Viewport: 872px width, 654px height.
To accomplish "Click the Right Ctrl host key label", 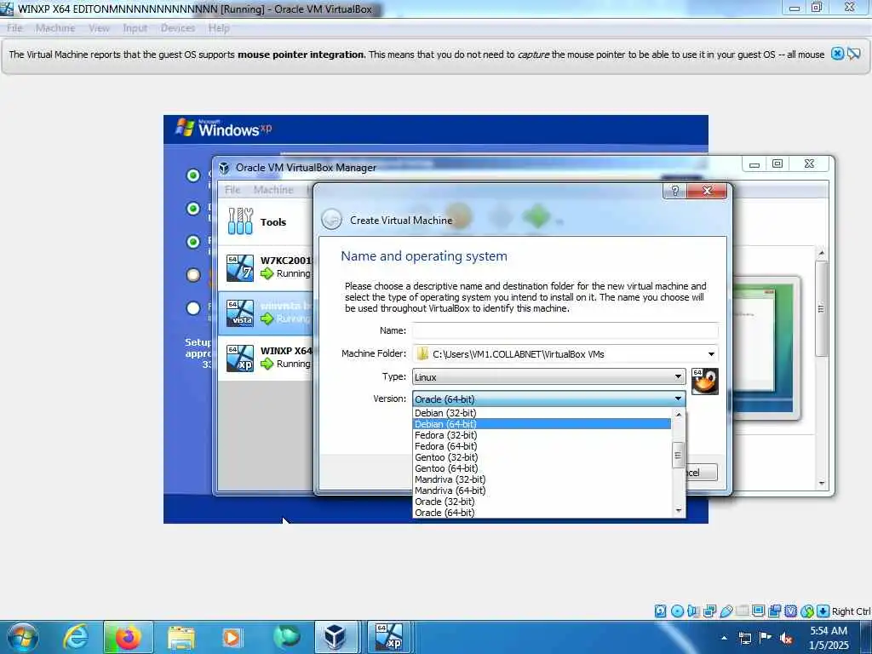I will point(851,611).
